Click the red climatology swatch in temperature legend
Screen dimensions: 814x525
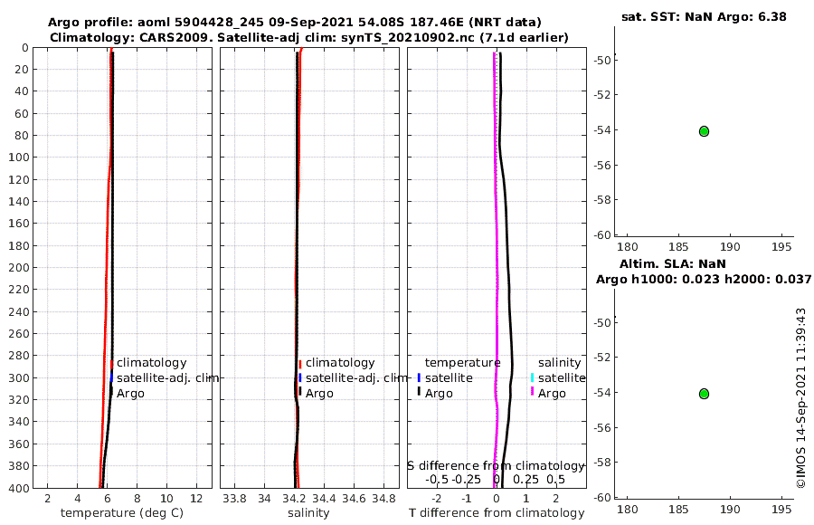tap(111, 363)
